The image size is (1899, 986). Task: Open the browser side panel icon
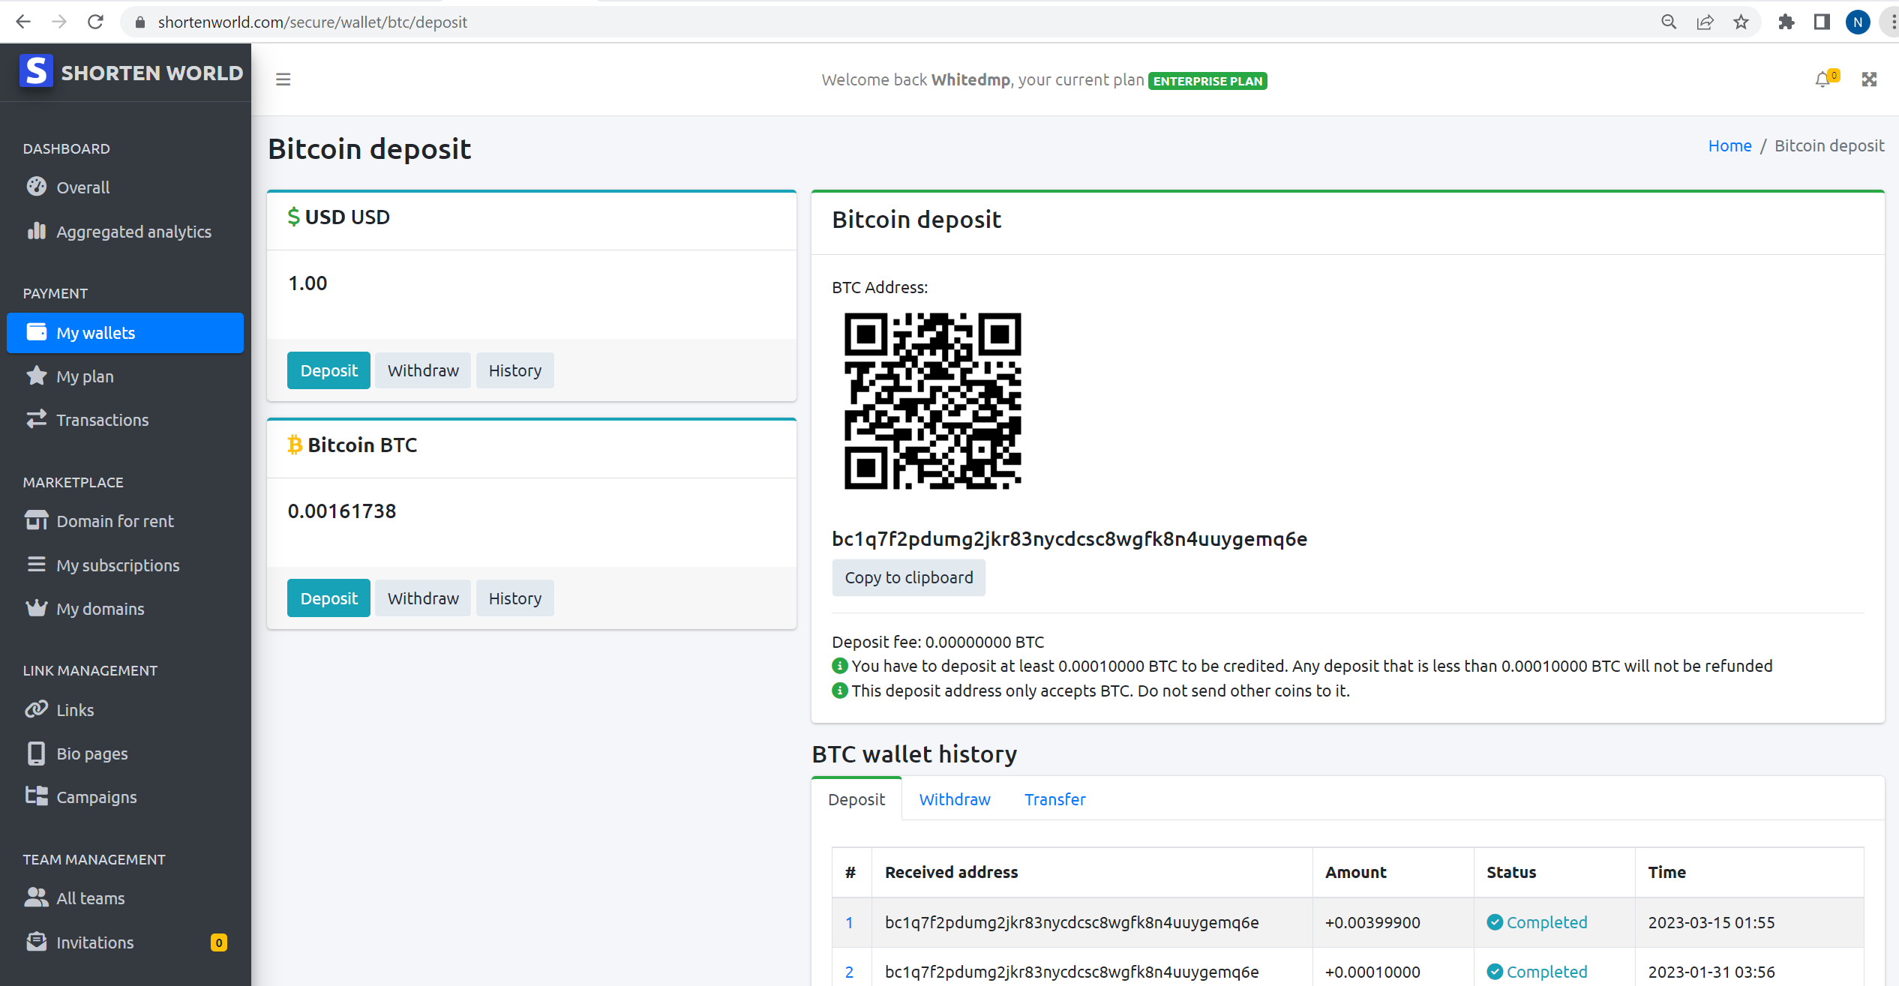(x=1822, y=22)
